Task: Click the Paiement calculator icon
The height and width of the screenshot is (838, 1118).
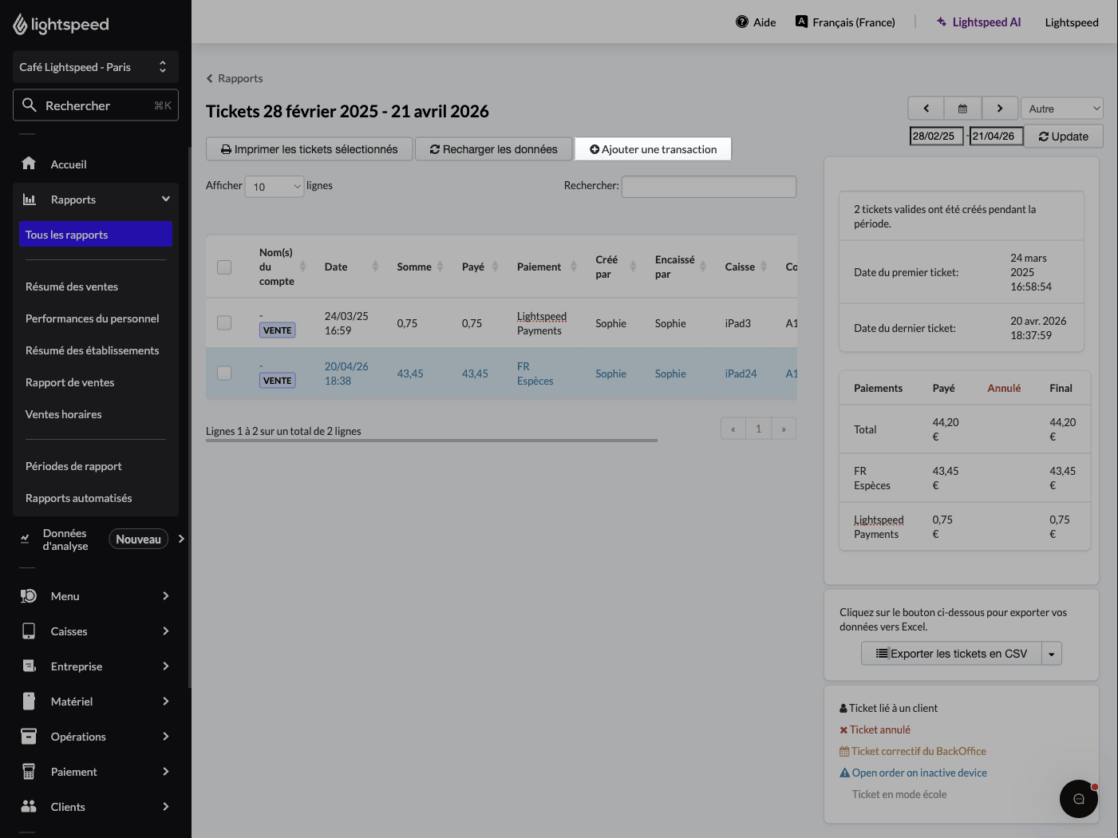Action: [x=29, y=772]
